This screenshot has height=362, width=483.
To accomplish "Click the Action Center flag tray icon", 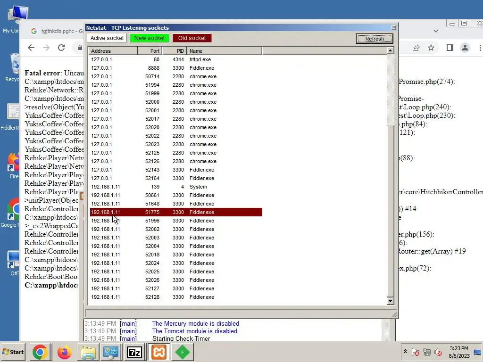I will [415, 352].
